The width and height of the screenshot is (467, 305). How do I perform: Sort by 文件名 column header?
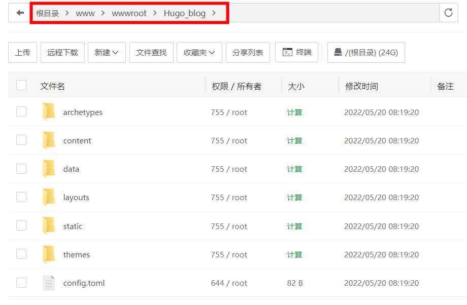(x=52, y=86)
